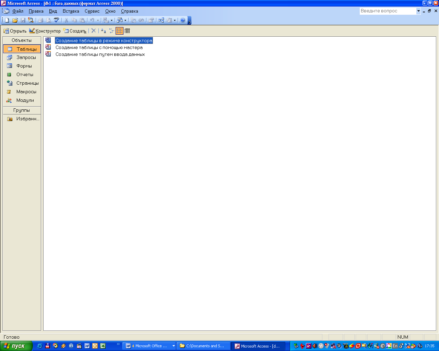The width and height of the screenshot is (439, 351).
Task: Expand the Analyze dropdown arrow
Action: click(125, 20)
